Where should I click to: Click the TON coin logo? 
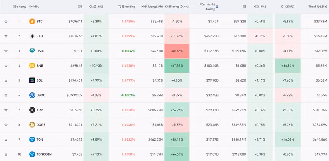[x=32, y=139]
